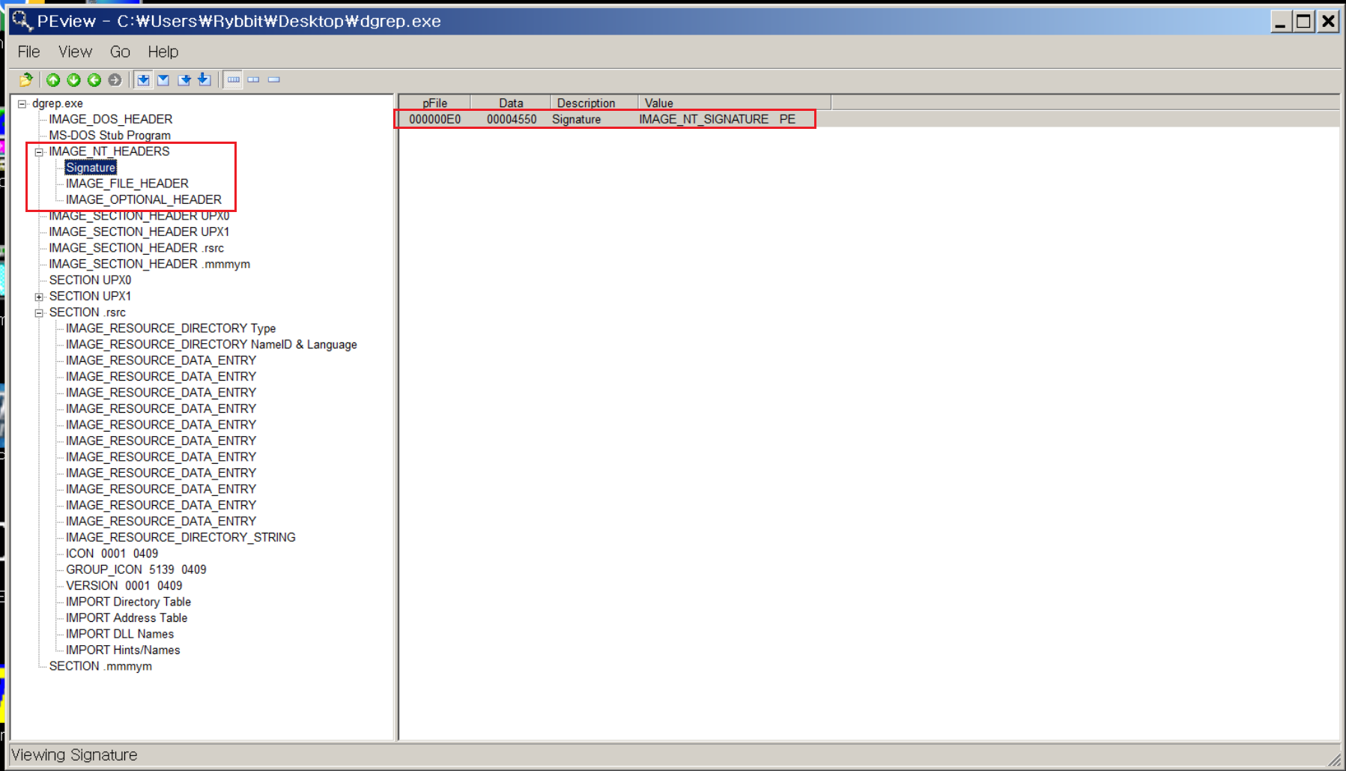Image resolution: width=1346 pixels, height=771 pixels.
Task: Select IMAGE_SECTION_HEADER UPX0
Action: (139, 216)
